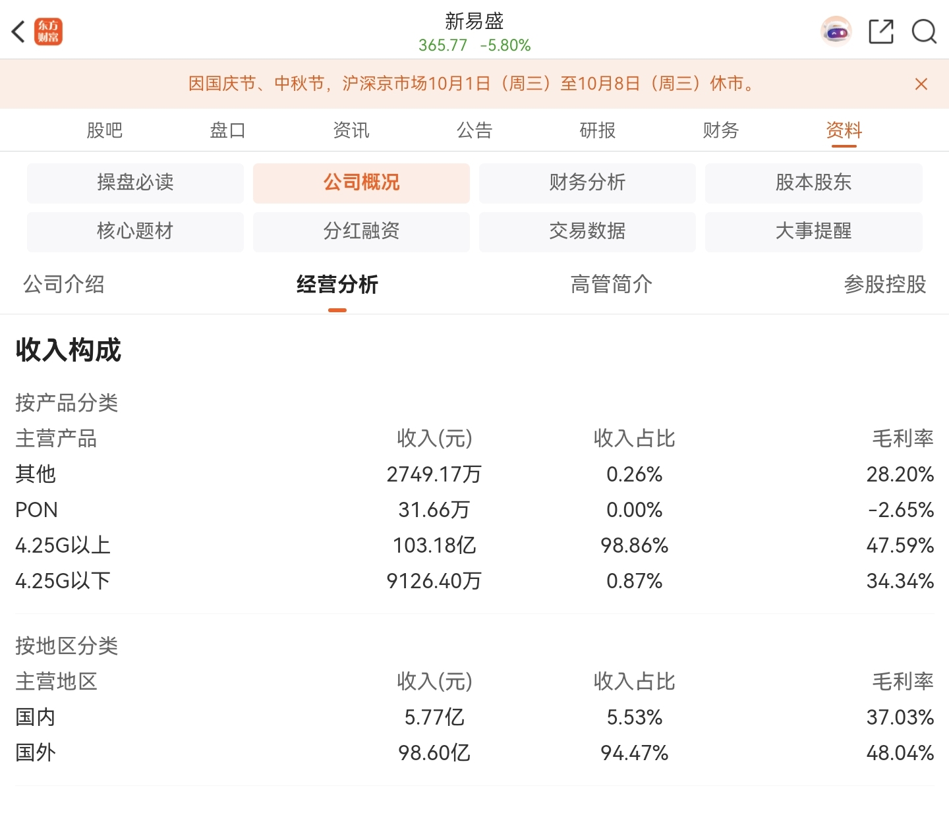Tap the PON product row name
Image resolution: width=949 pixels, height=828 pixels.
[x=37, y=510]
